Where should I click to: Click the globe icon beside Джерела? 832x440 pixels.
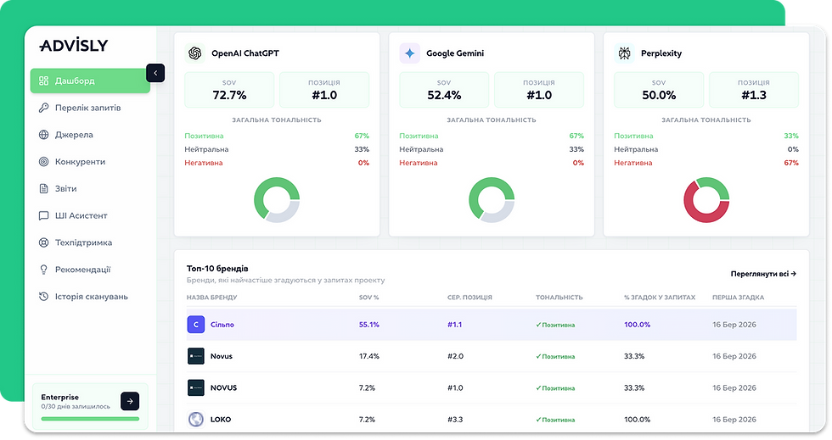coord(44,135)
